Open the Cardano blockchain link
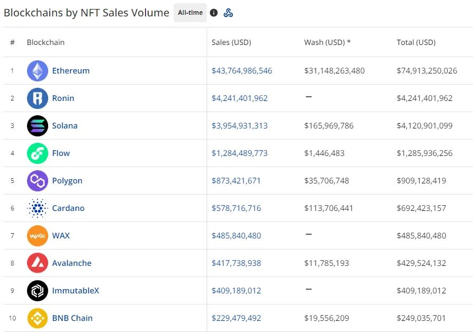 pos(68,208)
